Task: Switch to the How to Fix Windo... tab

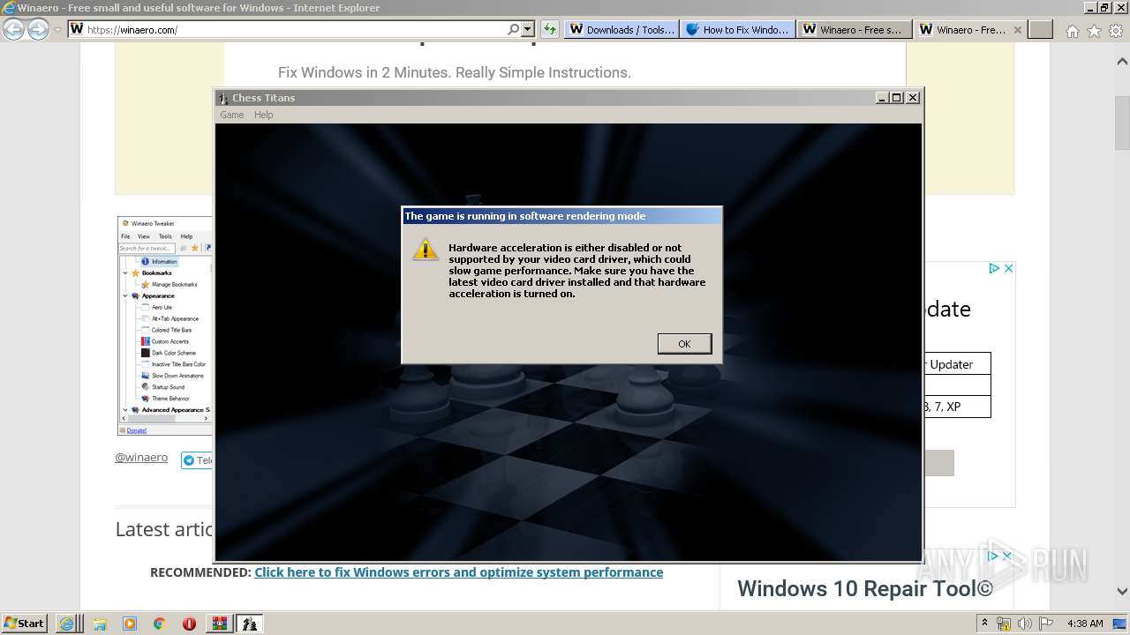Action: (738, 29)
